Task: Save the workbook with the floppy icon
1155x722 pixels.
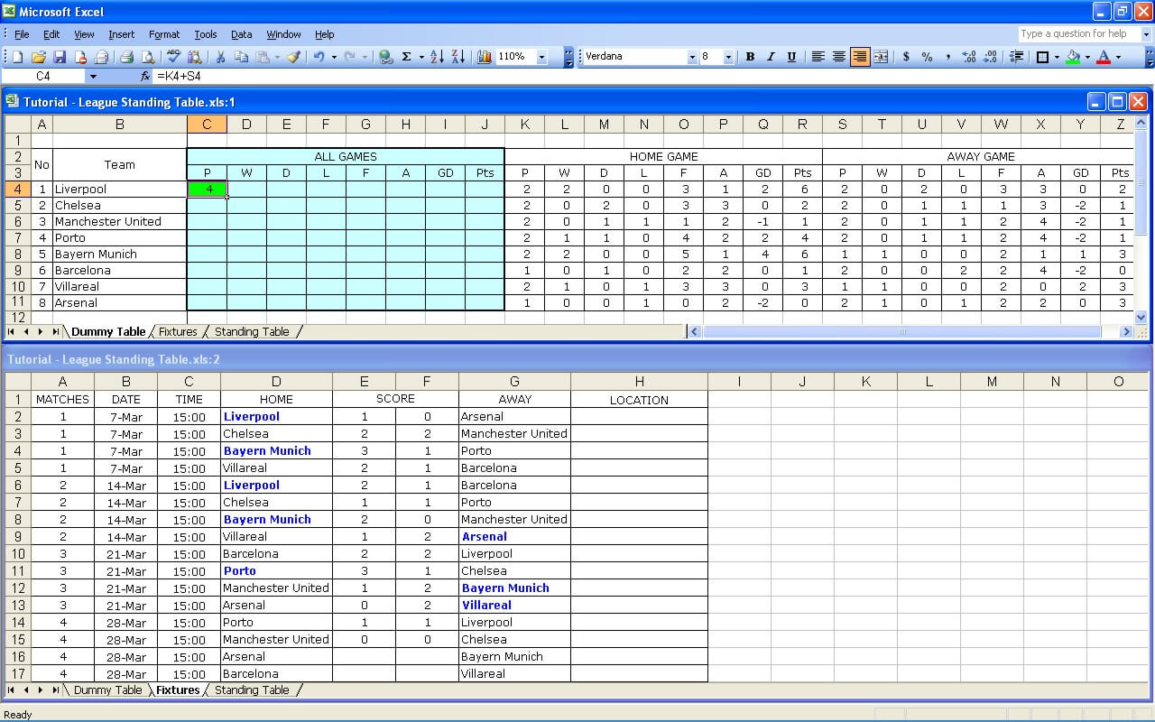Action: tap(60, 57)
